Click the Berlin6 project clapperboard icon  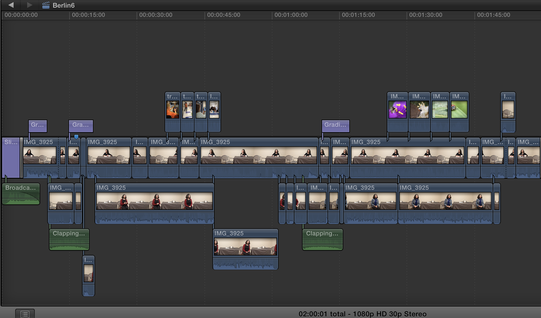(x=46, y=5)
